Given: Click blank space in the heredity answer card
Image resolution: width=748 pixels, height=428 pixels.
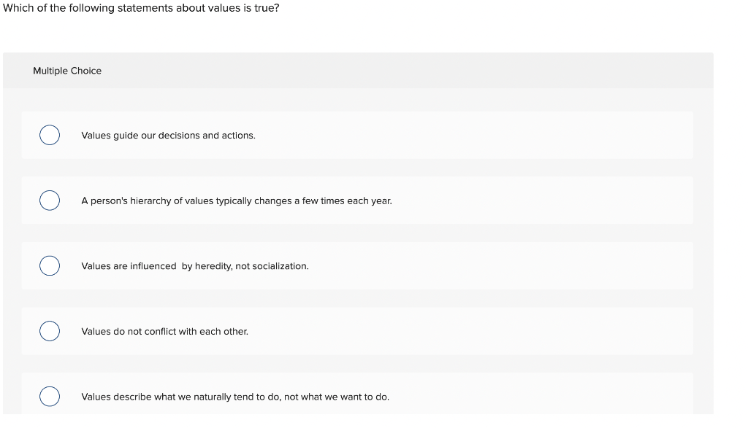Looking at the screenshot, I should point(501,265).
